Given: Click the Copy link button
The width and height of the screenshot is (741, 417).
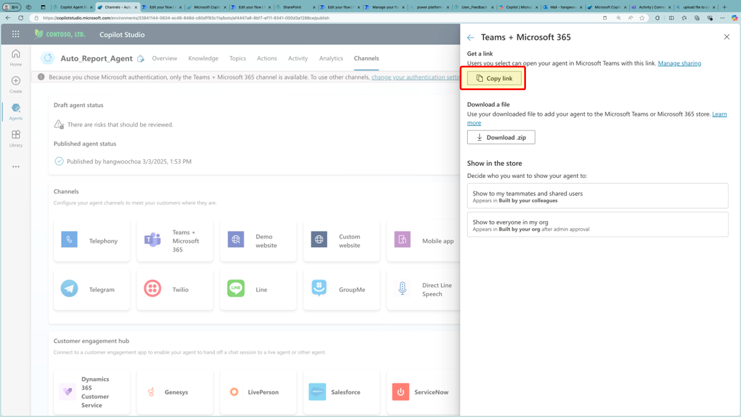Looking at the screenshot, I should 494,79.
